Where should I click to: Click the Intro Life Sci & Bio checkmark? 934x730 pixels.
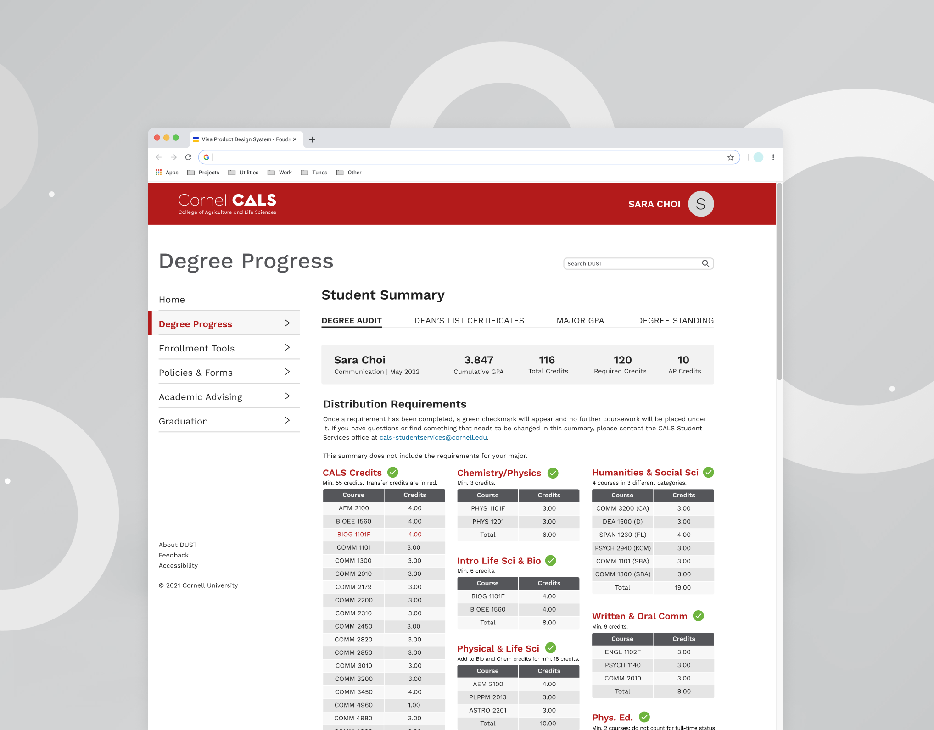pos(551,560)
